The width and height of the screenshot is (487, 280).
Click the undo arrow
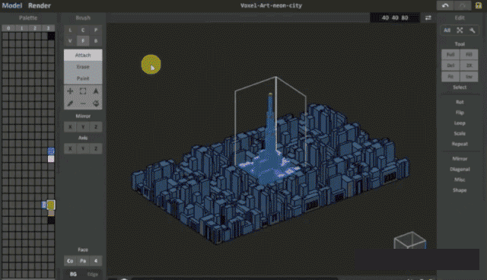point(445,5)
